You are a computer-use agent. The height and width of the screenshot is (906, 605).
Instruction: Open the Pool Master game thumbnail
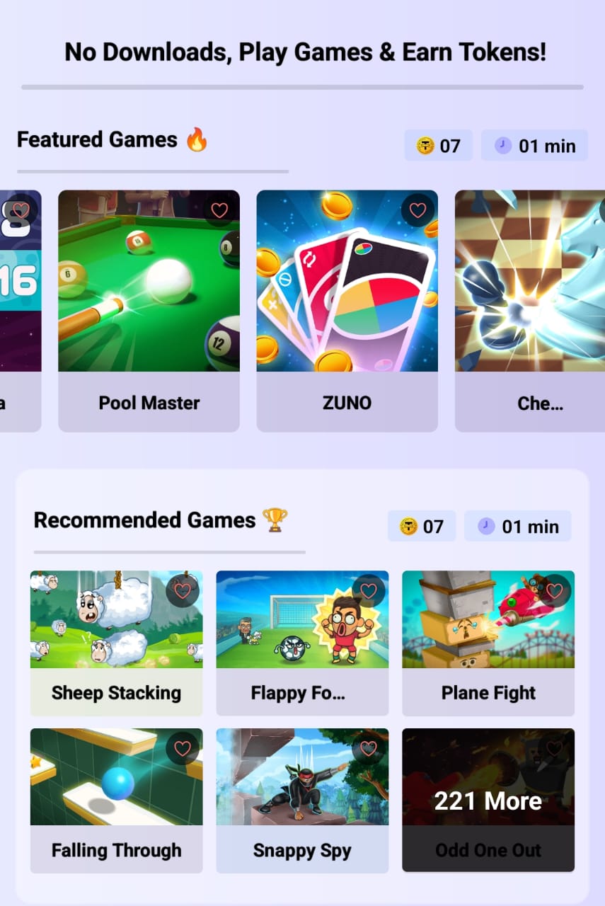(149, 281)
